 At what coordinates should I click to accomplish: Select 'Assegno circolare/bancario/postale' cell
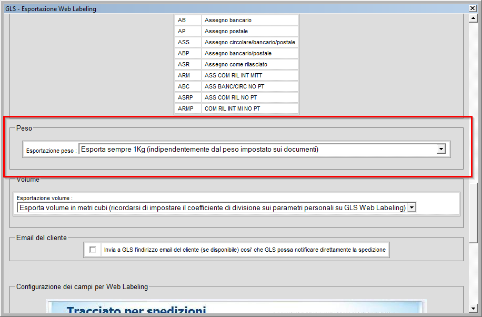tap(249, 42)
